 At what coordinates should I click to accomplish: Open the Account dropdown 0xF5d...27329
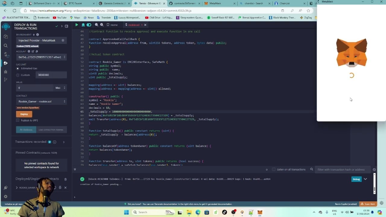point(41,57)
